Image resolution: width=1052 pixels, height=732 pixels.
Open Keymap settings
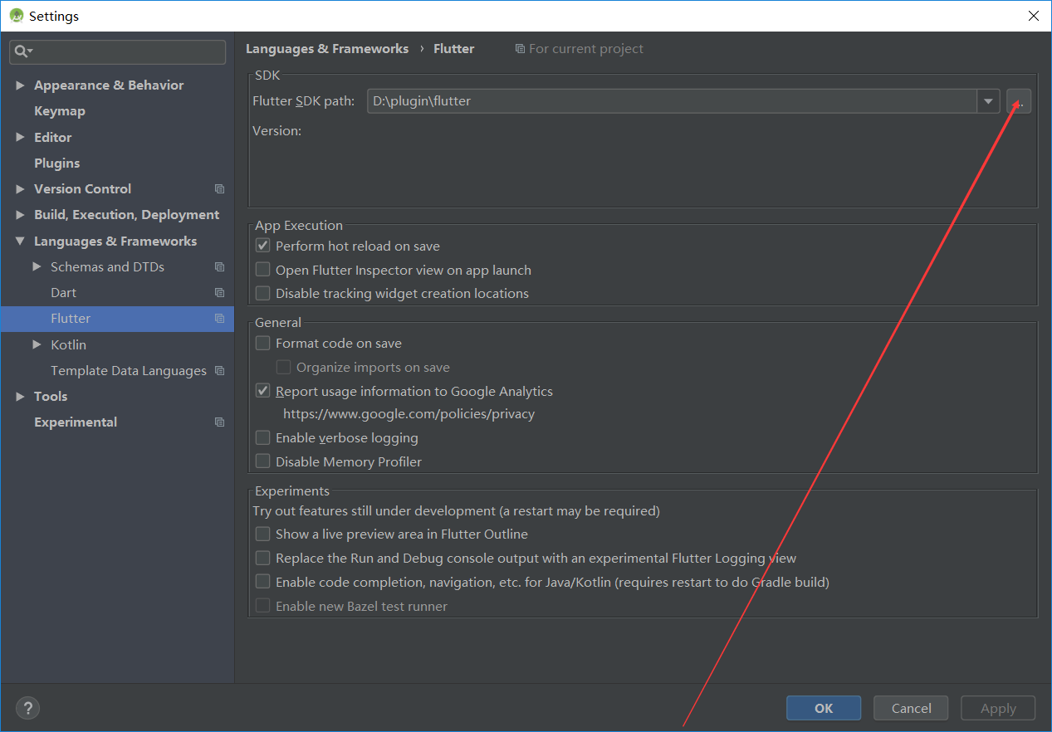point(60,111)
